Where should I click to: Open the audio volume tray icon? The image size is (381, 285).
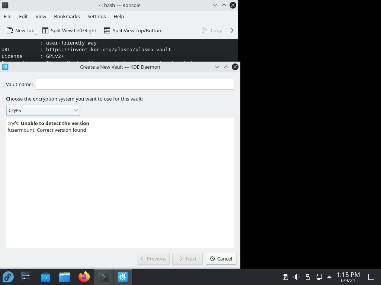click(297, 277)
